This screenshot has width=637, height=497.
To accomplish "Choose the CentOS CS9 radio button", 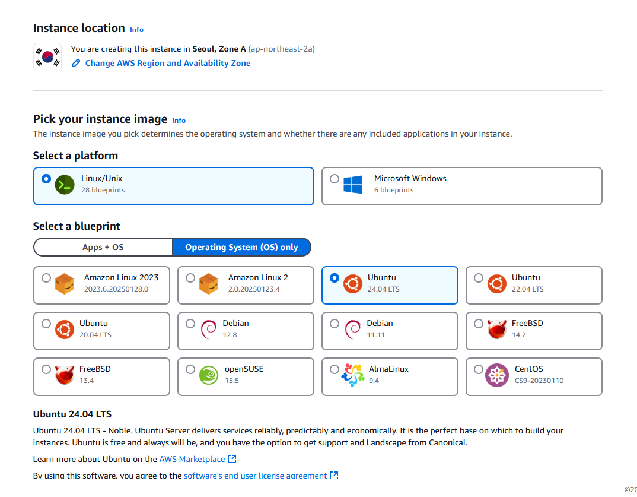I will tap(479, 369).
